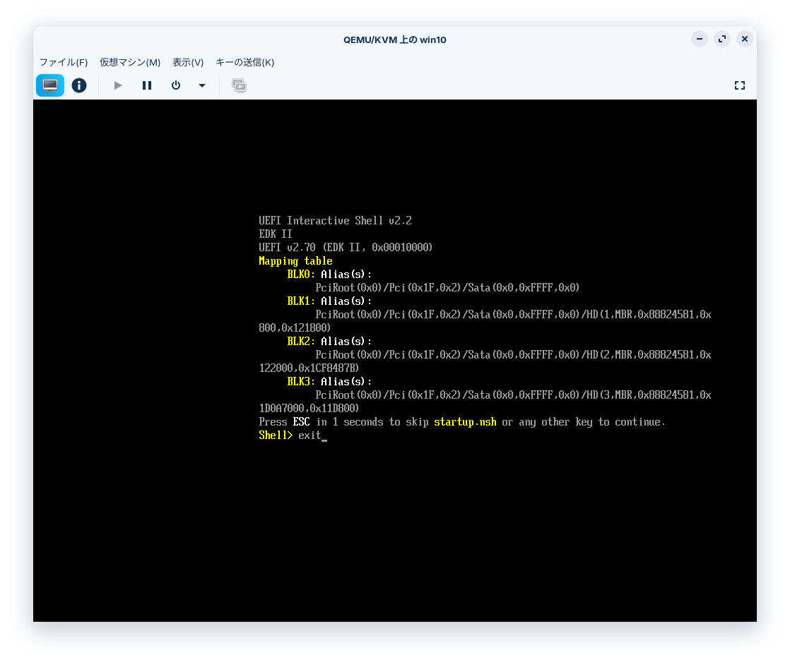Screen dimensions: 790x662
Task: Maximize the win10 VM window
Action: pos(722,39)
